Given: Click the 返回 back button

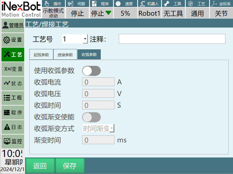Looking at the screenshot, I should coord(40,166).
